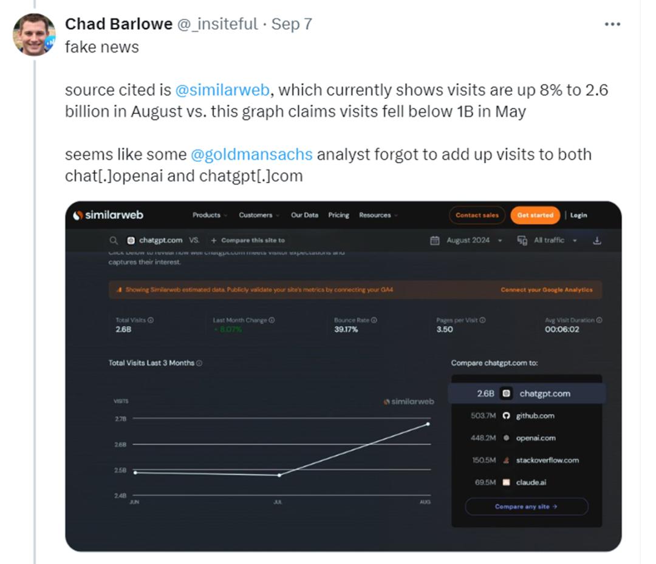
Task: Click the search magnifier icon
Action: pos(114,241)
